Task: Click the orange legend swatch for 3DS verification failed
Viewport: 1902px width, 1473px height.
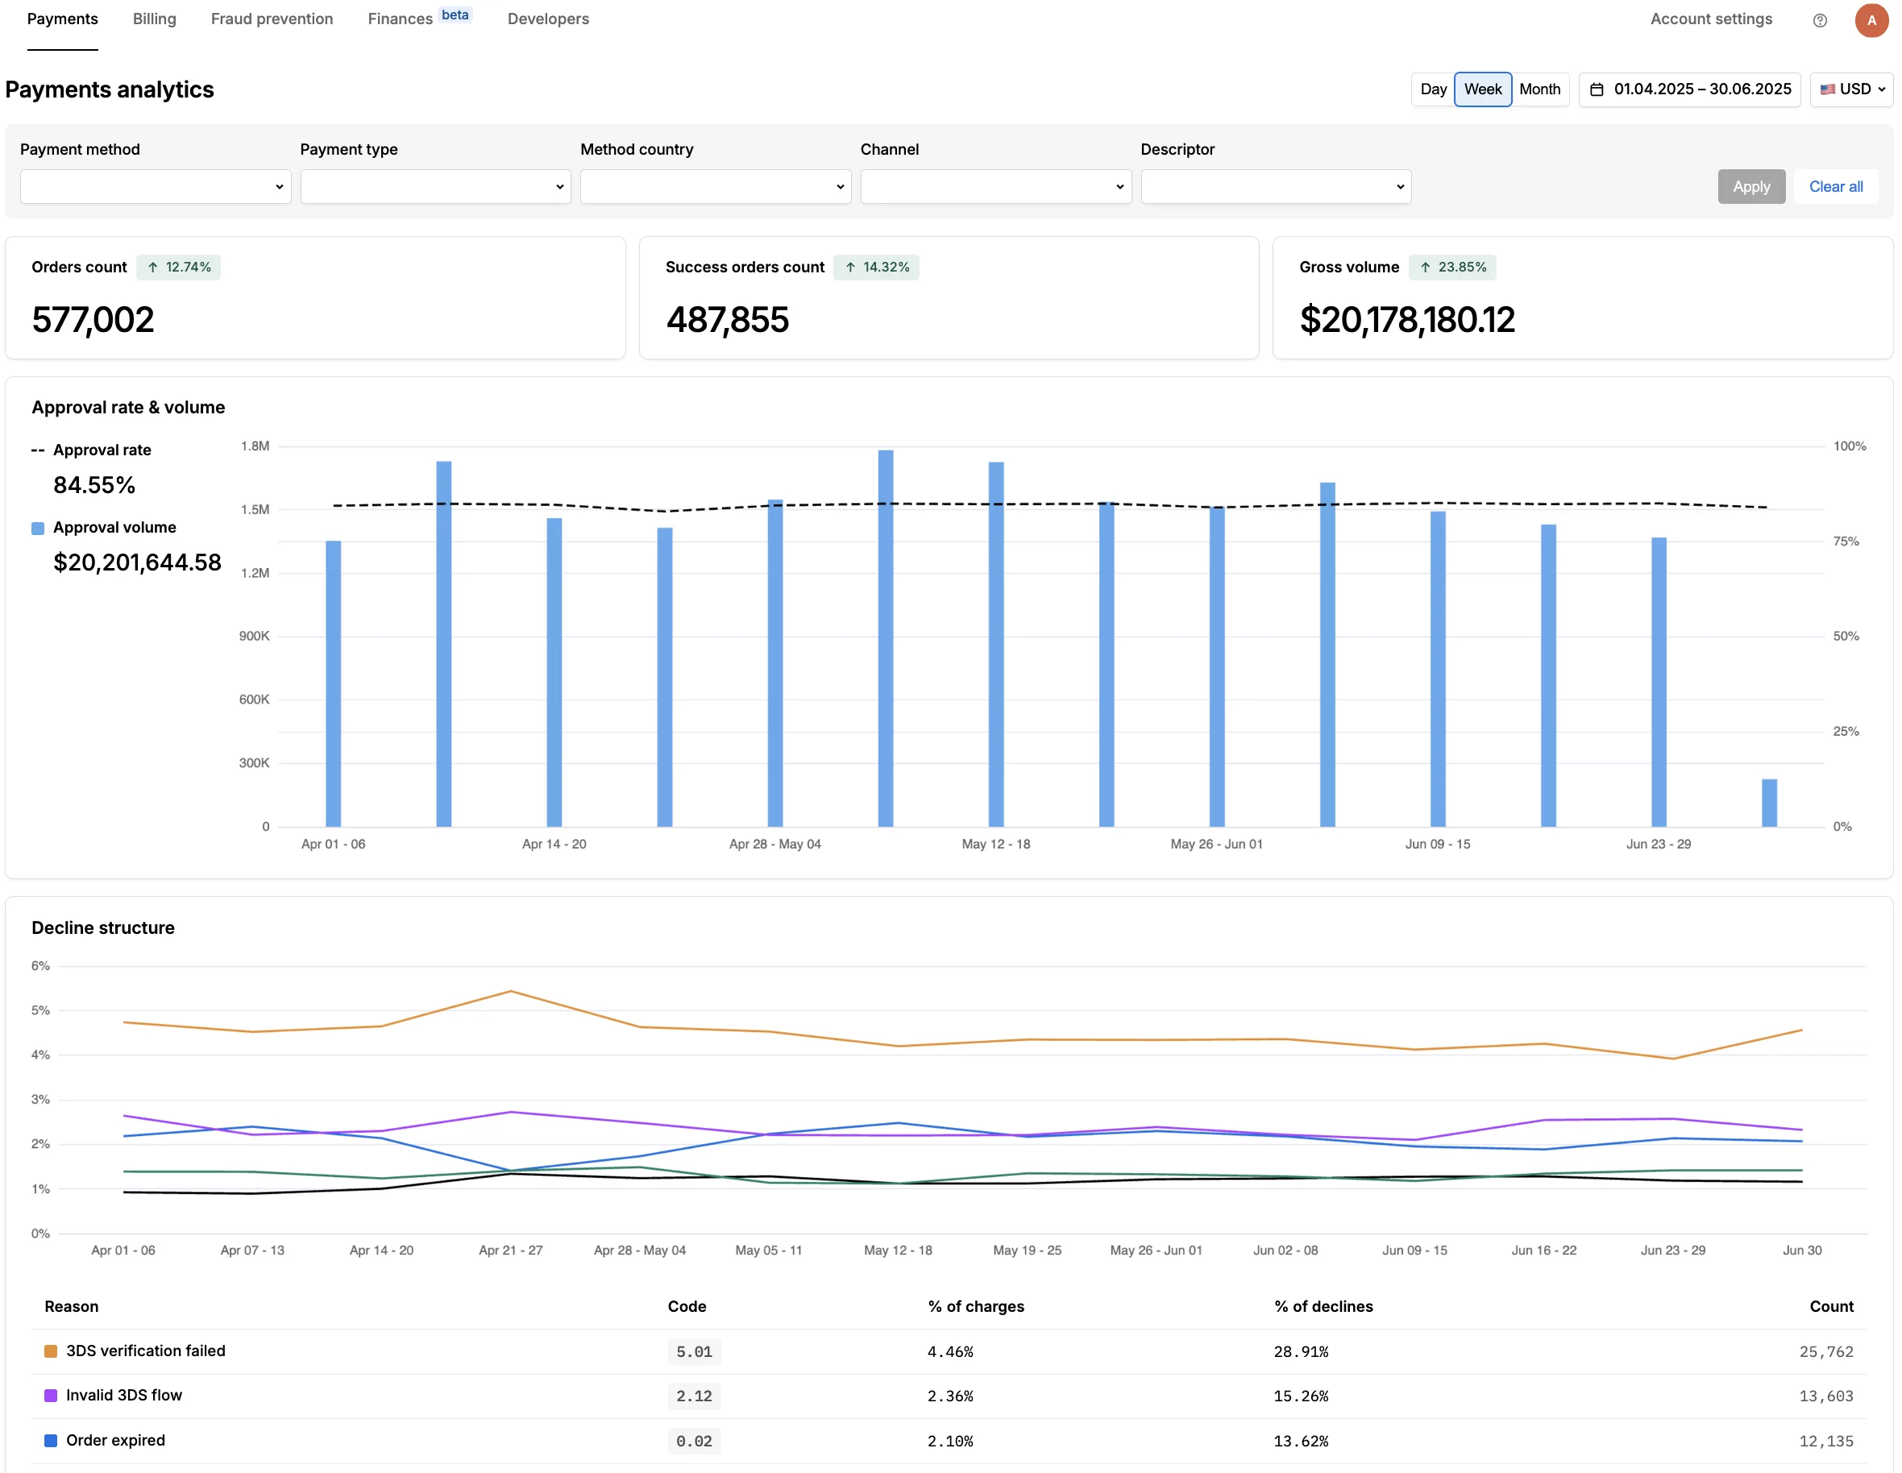Action: [50, 1351]
